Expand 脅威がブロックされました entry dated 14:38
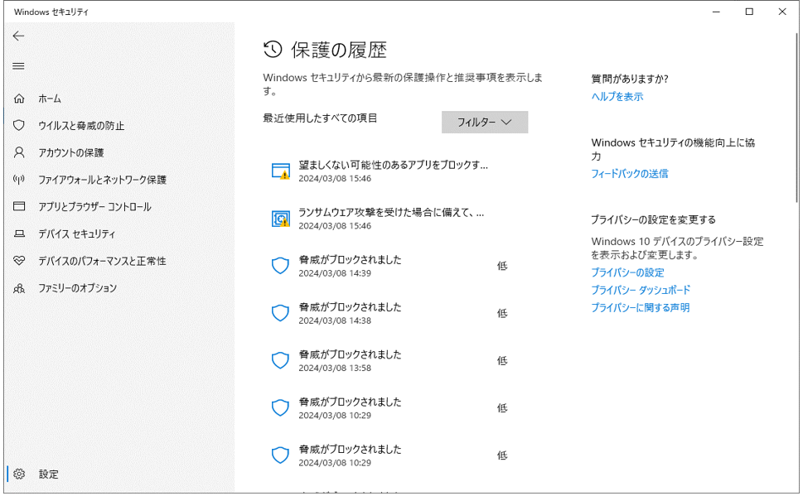 click(394, 313)
